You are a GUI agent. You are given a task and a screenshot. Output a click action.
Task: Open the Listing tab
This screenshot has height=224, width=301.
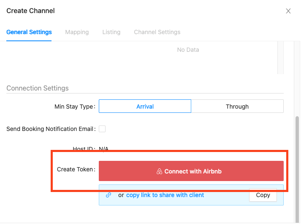(x=111, y=32)
